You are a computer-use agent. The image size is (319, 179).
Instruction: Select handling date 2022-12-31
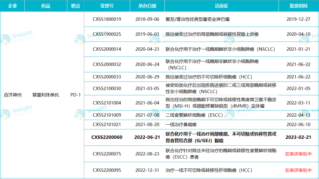[x=147, y=170]
